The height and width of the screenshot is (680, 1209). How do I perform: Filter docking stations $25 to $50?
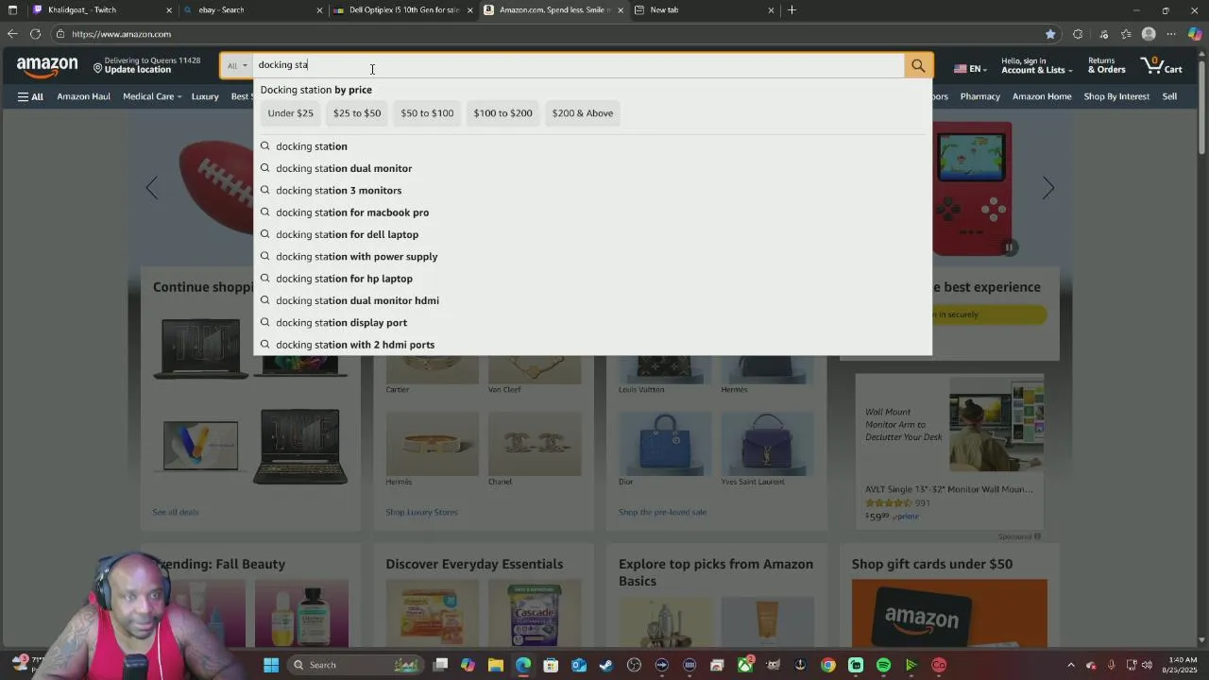tap(357, 113)
